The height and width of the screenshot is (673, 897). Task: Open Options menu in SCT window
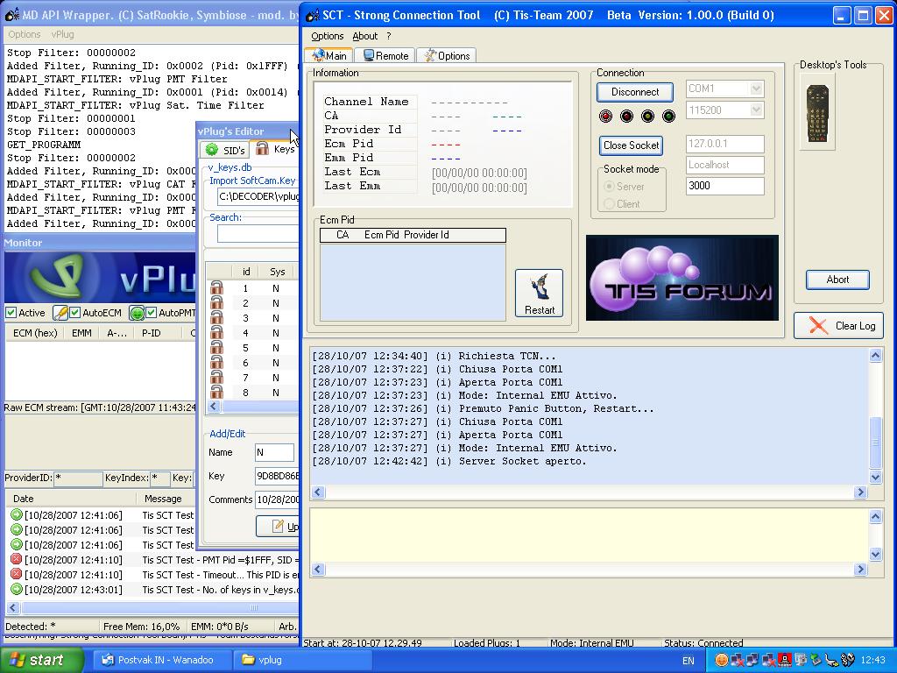pyautogui.click(x=328, y=36)
